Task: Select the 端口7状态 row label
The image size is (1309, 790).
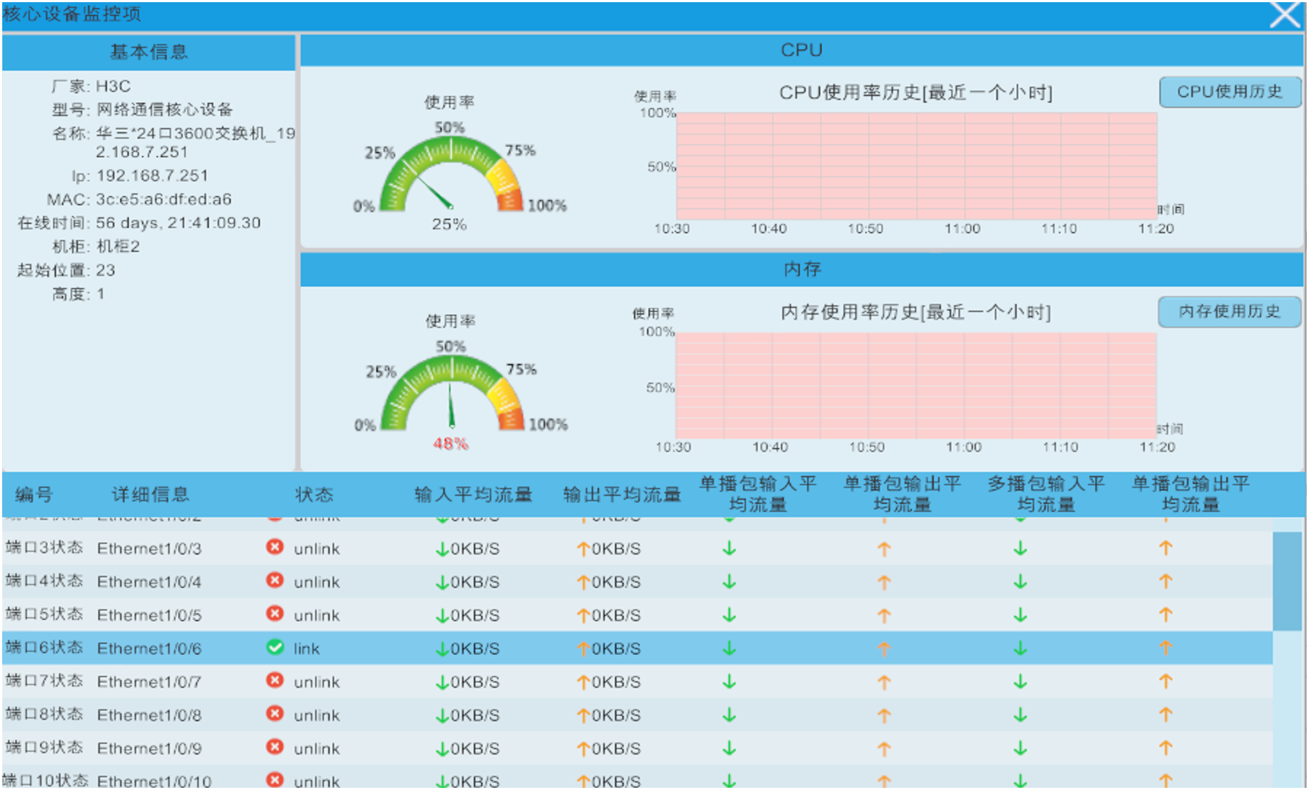Action: click(44, 681)
